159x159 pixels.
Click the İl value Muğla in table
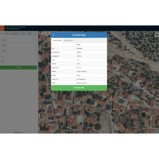[79, 45]
